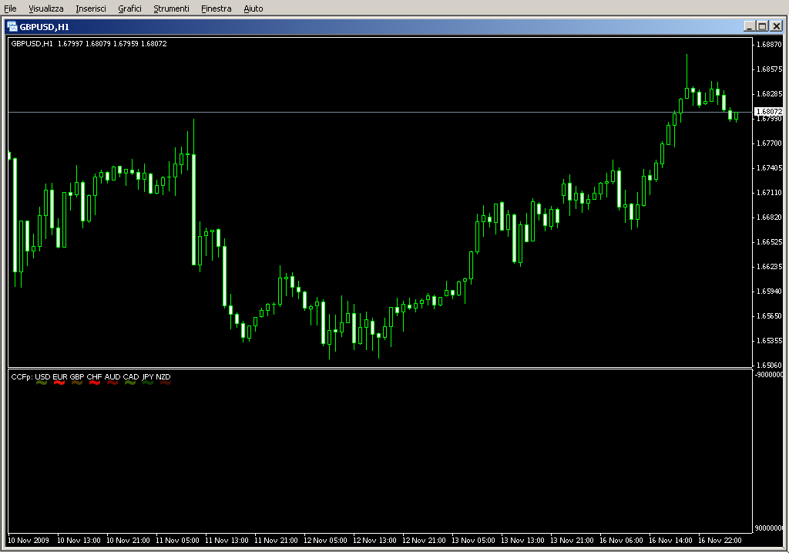The image size is (789, 553).
Task: Click the NZD currency label
Action: 163,376
